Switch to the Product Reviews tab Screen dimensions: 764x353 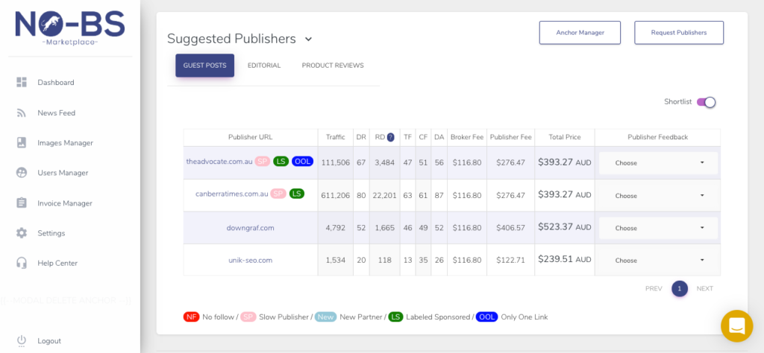coord(333,66)
